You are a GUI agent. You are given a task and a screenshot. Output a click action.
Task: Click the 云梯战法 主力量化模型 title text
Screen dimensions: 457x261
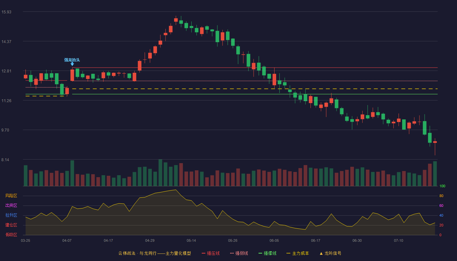click(x=154, y=253)
